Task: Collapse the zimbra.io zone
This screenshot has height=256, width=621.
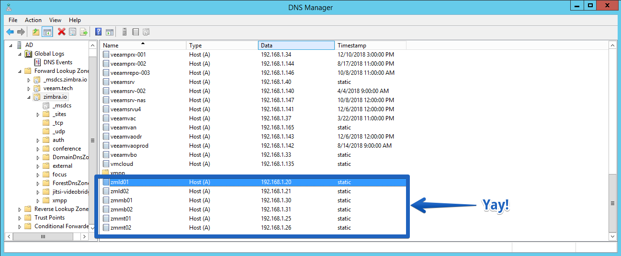Action: 29,97
